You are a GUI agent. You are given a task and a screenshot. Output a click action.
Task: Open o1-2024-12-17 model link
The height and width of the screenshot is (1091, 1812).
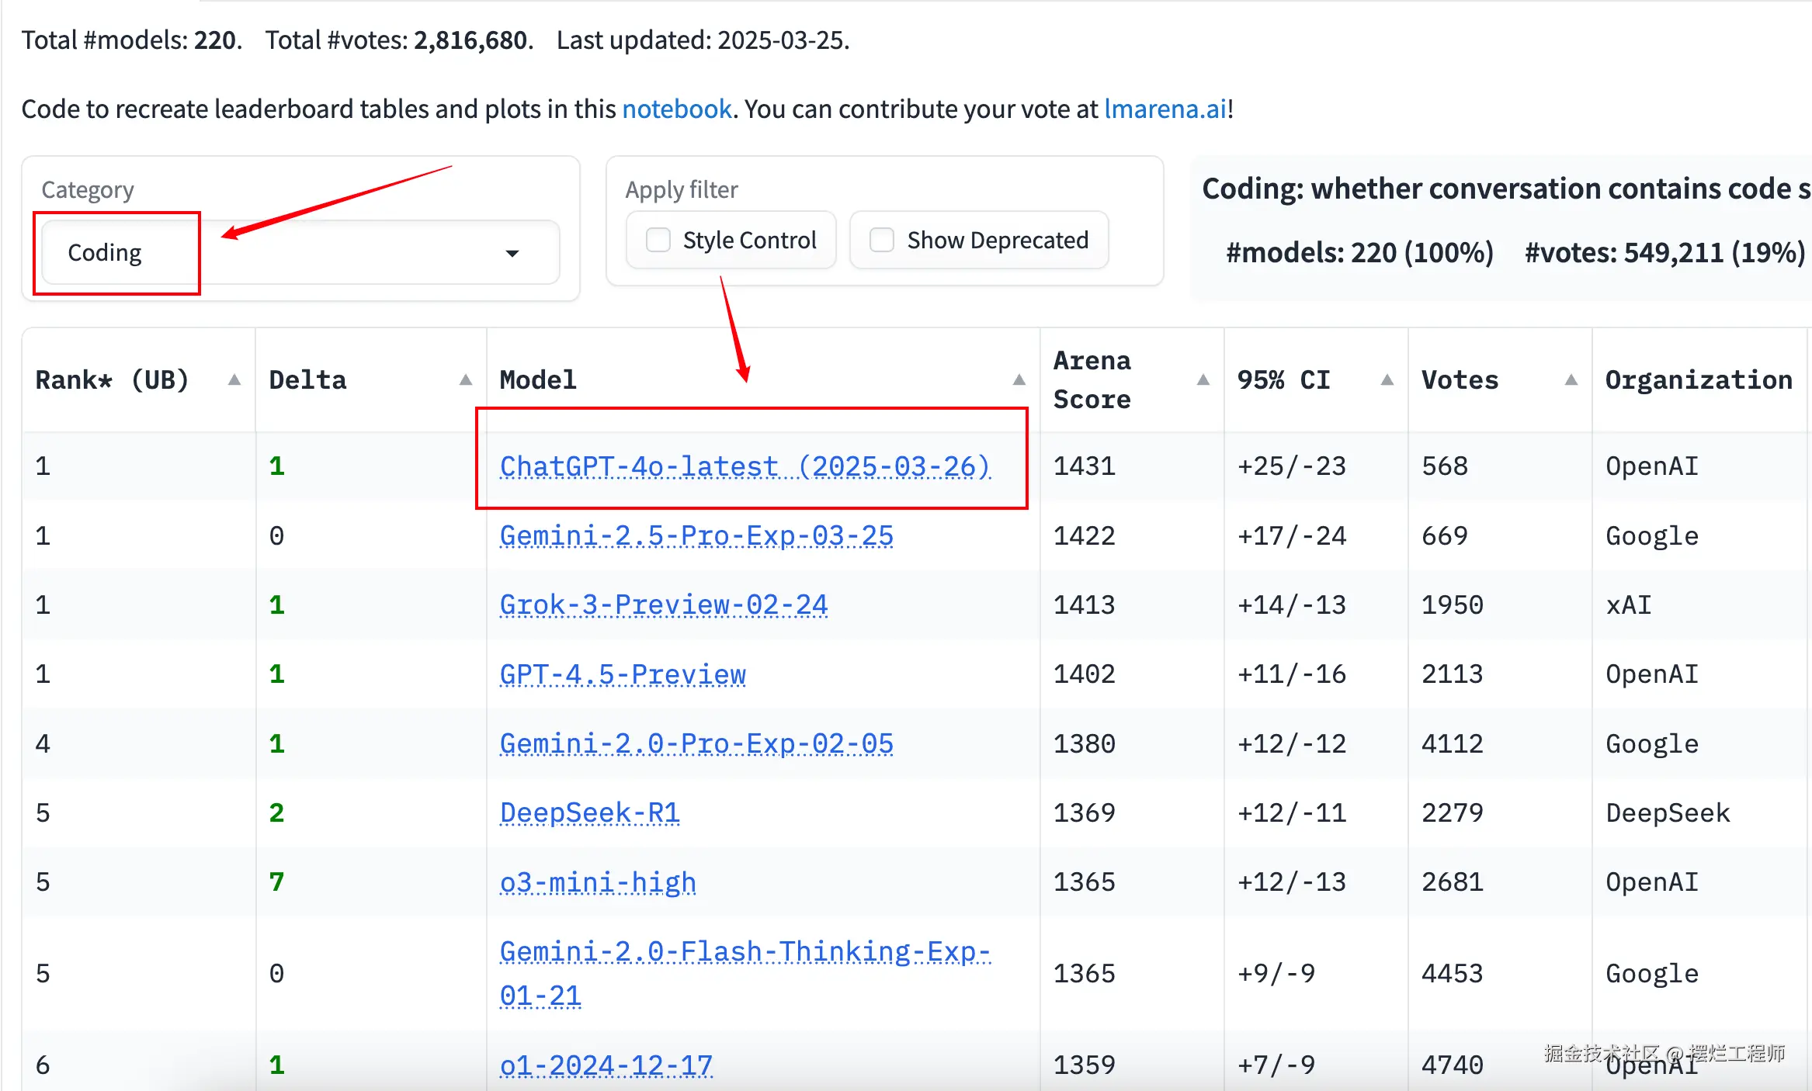(x=606, y=1065)
